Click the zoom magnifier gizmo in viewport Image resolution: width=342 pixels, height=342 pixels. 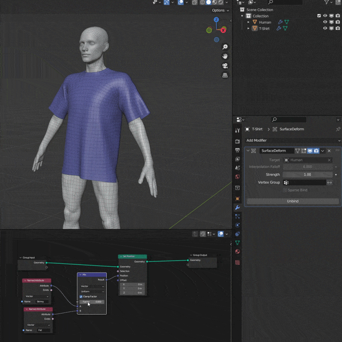tap(225, 47)
